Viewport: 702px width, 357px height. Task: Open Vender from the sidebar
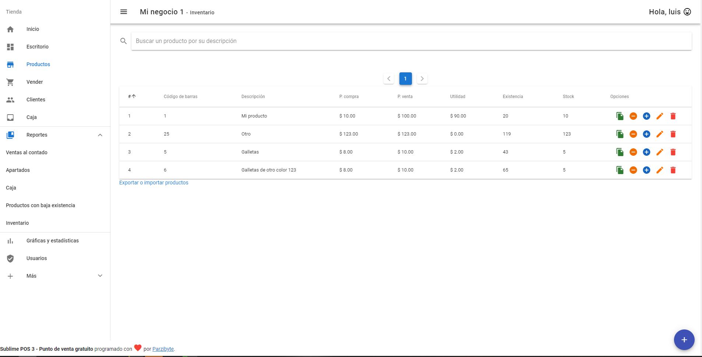(x=35, y=82)
